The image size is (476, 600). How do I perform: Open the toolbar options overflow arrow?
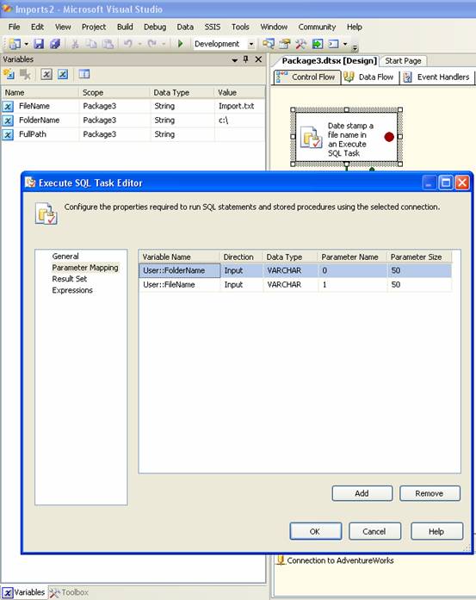[x=355, y=48]
